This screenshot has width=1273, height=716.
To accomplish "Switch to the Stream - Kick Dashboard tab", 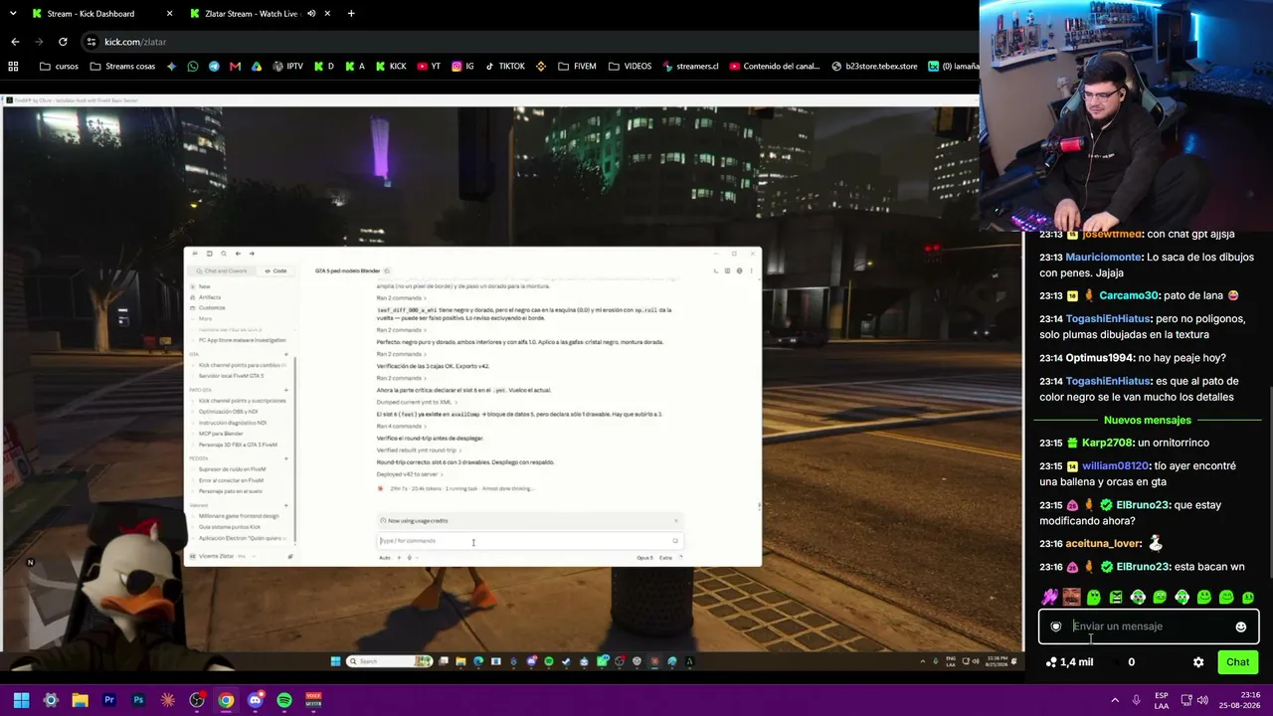I will click(99, 14).
